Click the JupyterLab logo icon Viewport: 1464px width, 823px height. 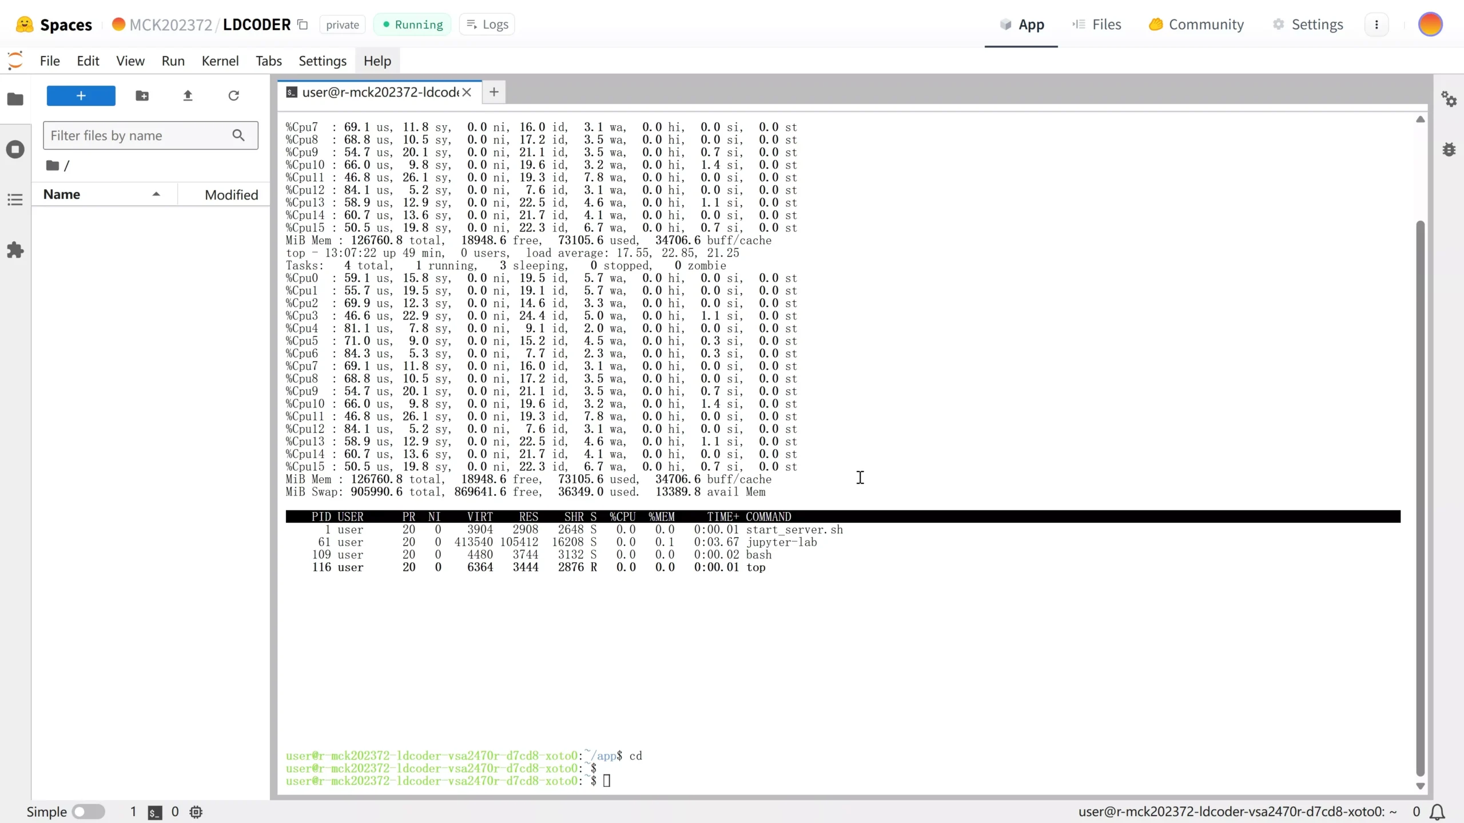(15, 61)
